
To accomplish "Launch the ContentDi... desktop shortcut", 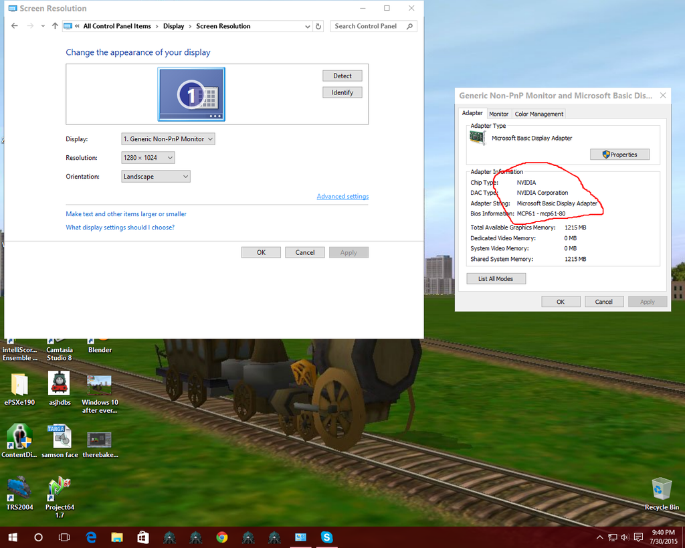I will coord(19,440).
